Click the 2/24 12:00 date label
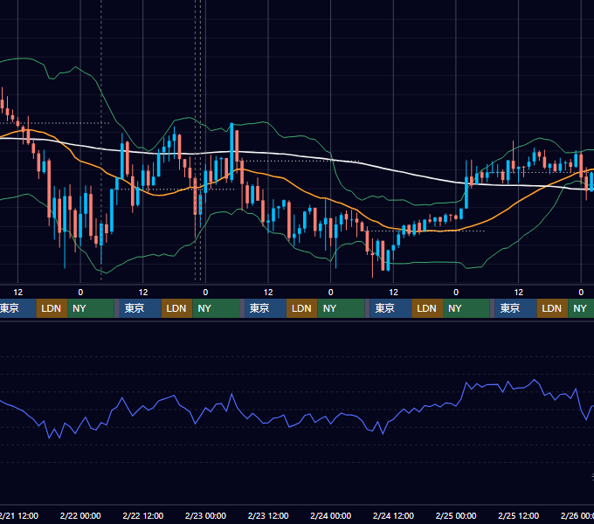Image resolution: width=594 pixels, height=524 pixels. click(393, 515)
